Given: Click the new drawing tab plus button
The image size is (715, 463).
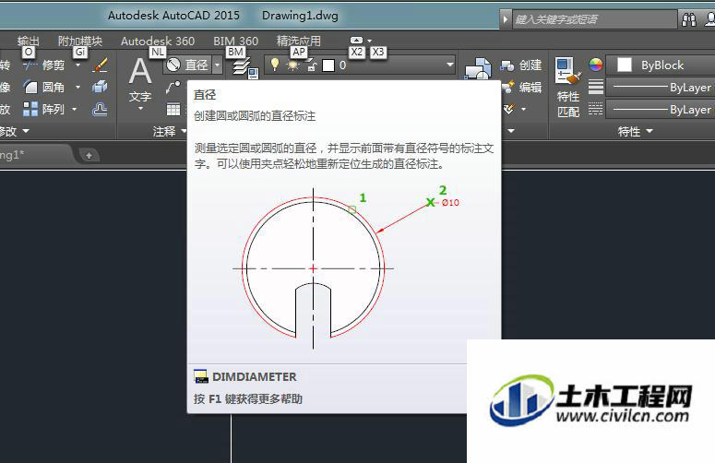Looking at the screenshot, I should (89, 155).
